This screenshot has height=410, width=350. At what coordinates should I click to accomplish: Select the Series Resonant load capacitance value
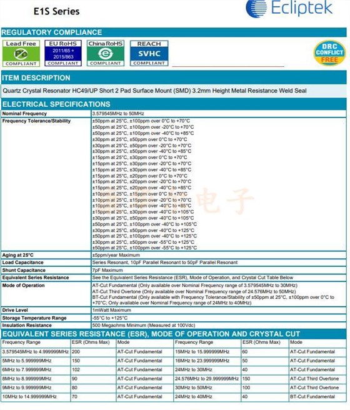(164, 262)
